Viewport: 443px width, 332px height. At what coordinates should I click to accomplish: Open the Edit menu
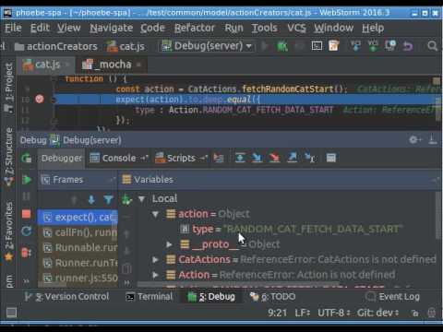click(40, 28)
